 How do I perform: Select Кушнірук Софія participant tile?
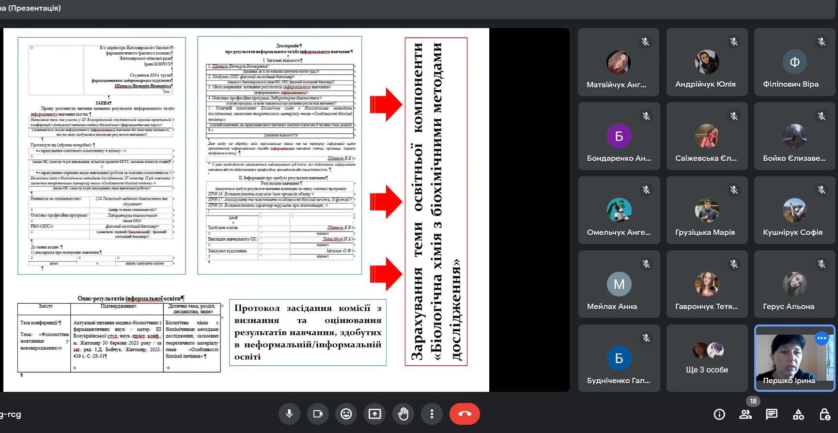pos(795,210)
